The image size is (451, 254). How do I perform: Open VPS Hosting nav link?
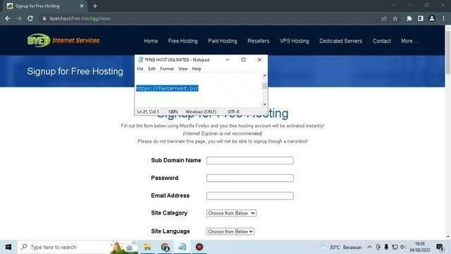(295, 41)
